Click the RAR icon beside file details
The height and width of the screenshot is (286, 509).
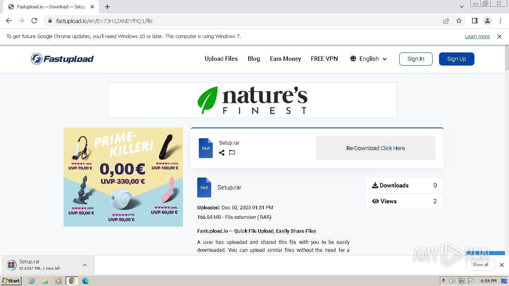click(204, 187)
